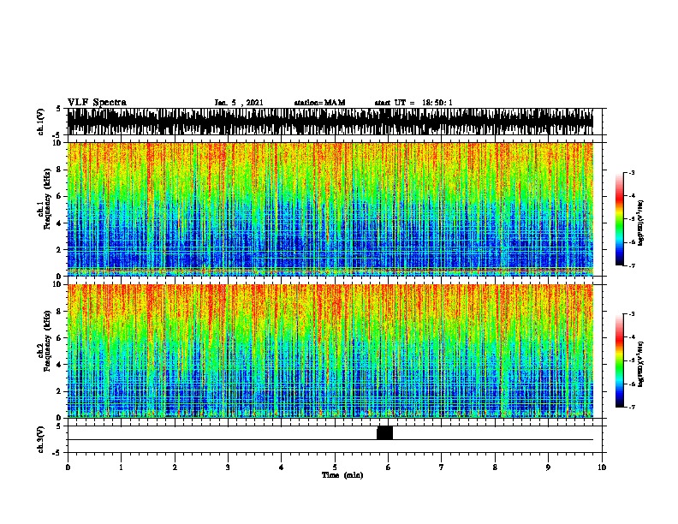The width and height of the screenshot is (678, 524).
Task: Click the time axis tick label "5"
Action: point(335,467)
